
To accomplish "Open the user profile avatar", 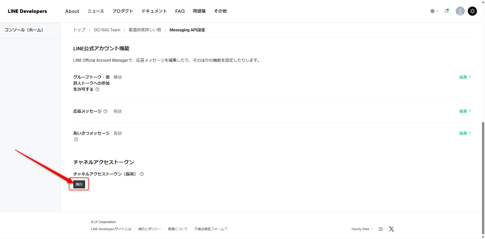I will [x=460, y=11].
